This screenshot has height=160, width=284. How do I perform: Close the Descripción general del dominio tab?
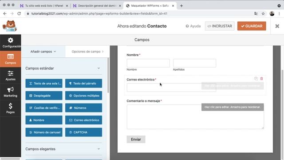pos(120,6)
